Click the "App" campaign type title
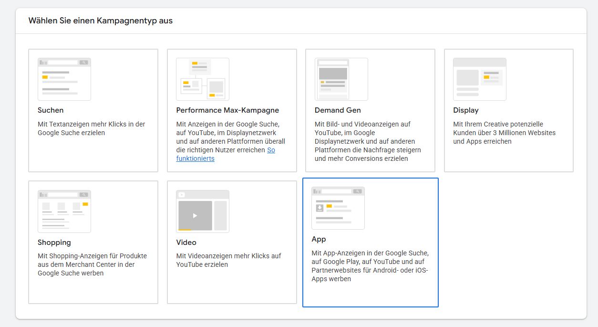Screen dimensions: 598x327 point(319,239)
